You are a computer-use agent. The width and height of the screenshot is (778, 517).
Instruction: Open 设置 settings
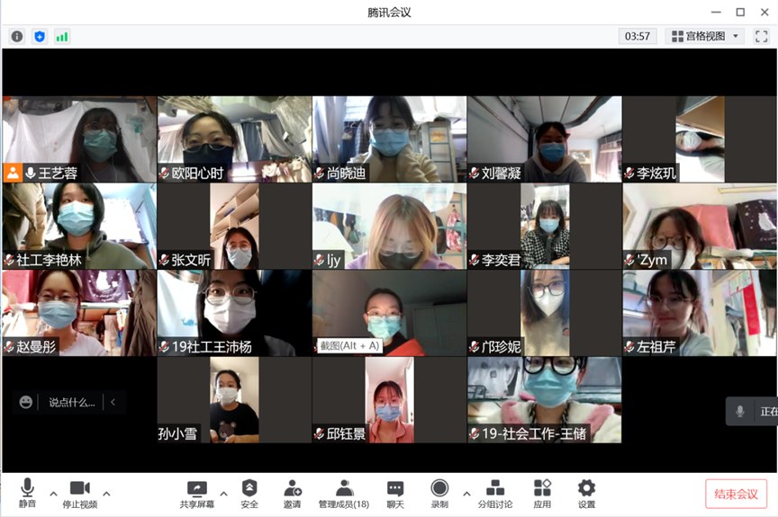coord(586,493)
